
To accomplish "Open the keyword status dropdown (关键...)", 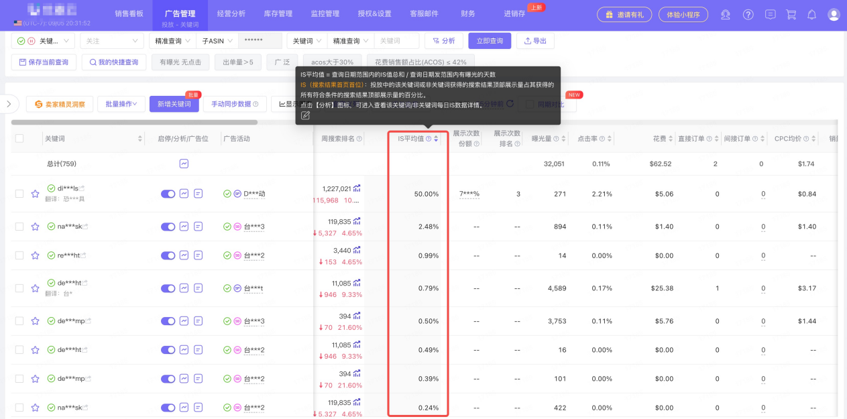I will click(x=43, y=41).
